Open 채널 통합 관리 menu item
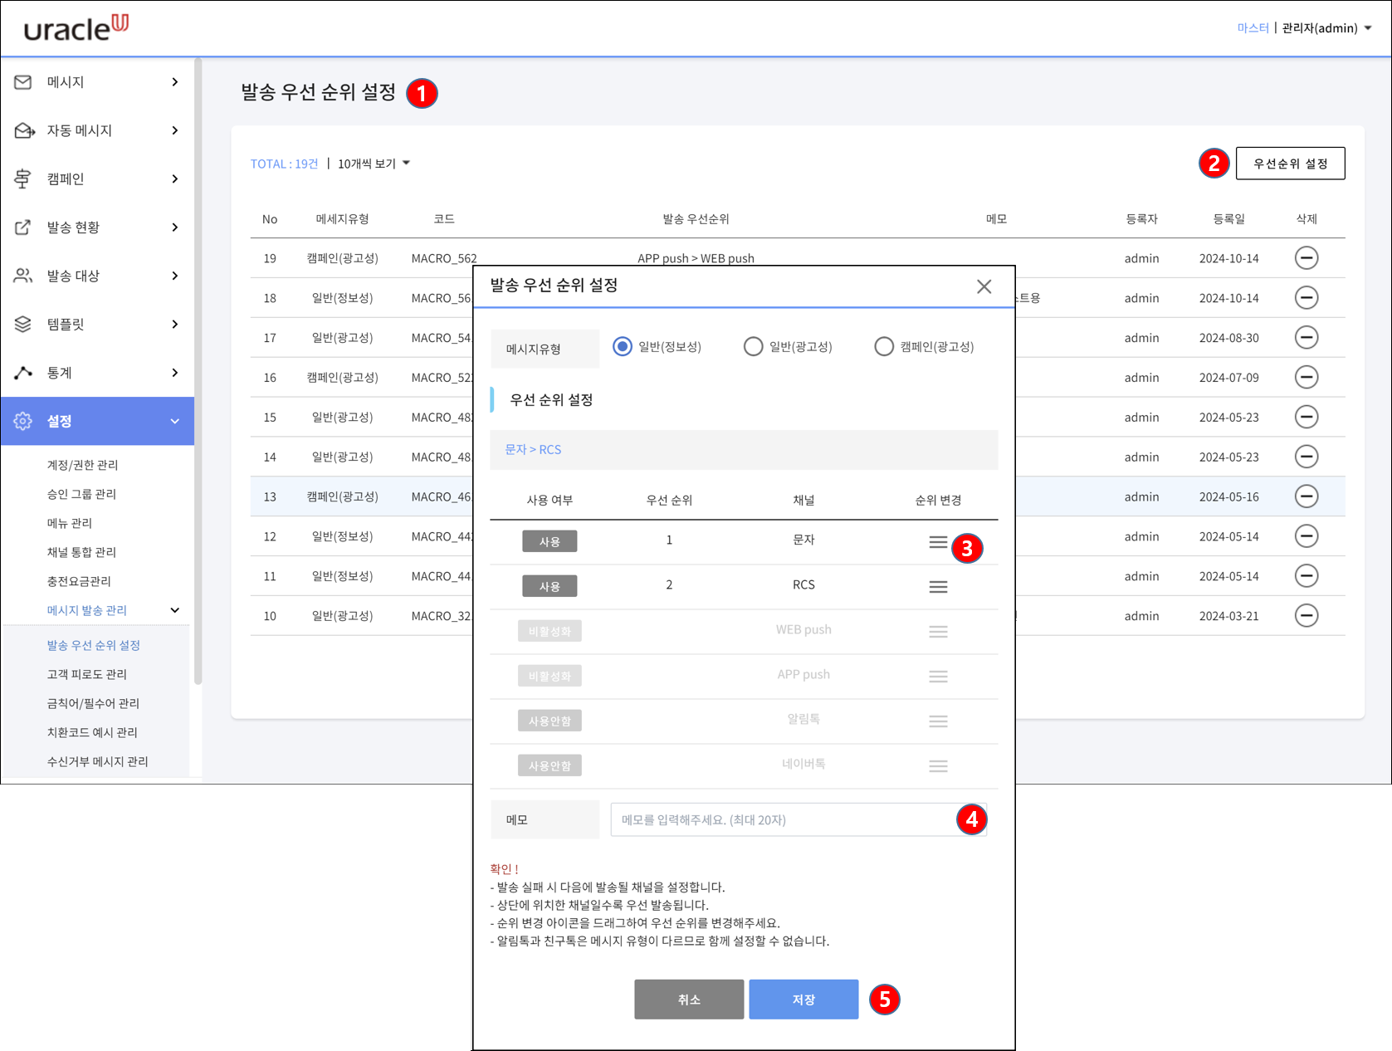The width and height of the screenshot is (1392, 1051). (x=81, y=552)
